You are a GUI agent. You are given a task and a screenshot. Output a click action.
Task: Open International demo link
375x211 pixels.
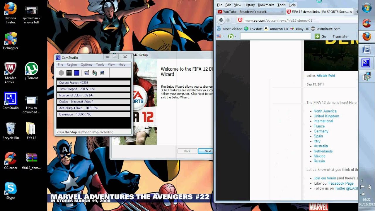point(323,121)
